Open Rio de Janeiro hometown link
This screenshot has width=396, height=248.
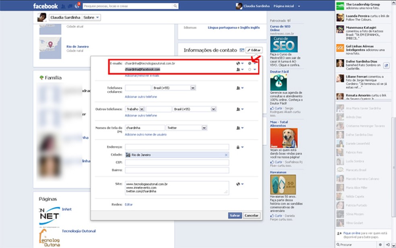[78, 46]
